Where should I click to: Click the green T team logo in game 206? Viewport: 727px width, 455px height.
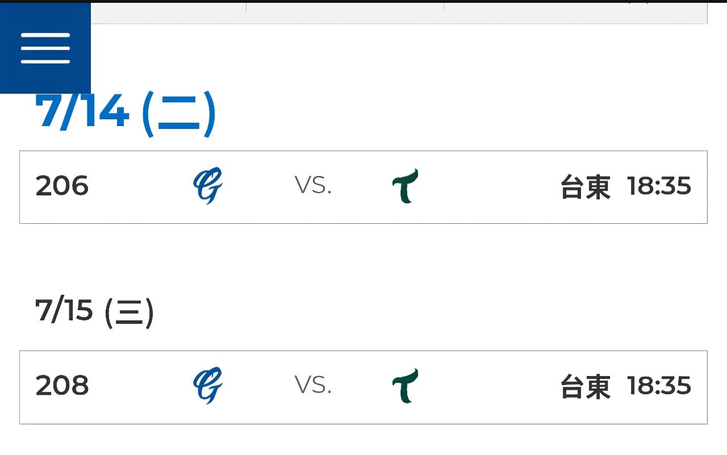(406, 186)
